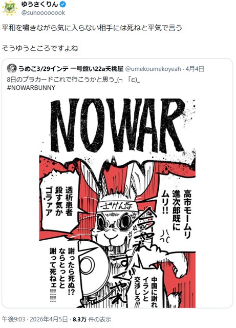Open the quoted text 8日のプラカード
236x328 pixels.
click(x=73, y=80)
